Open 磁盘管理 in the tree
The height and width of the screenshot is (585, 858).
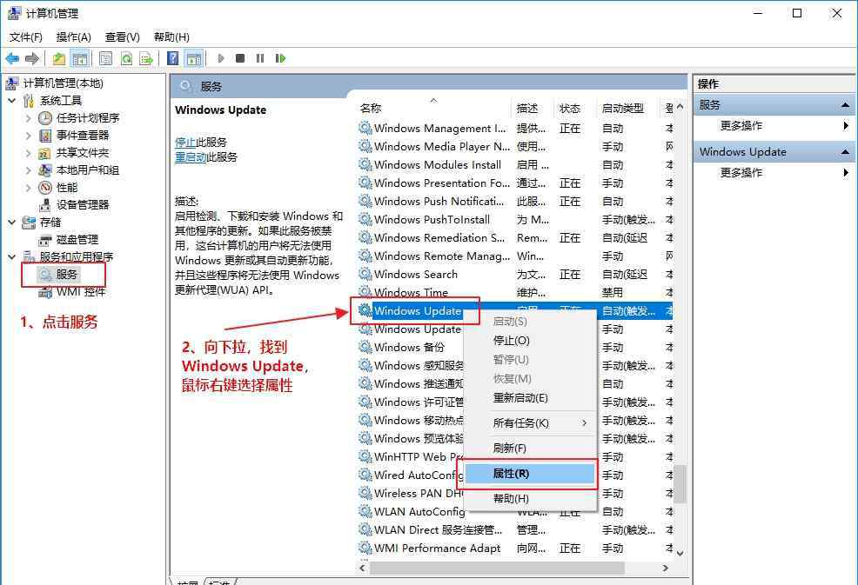click(x=77, y=240)
